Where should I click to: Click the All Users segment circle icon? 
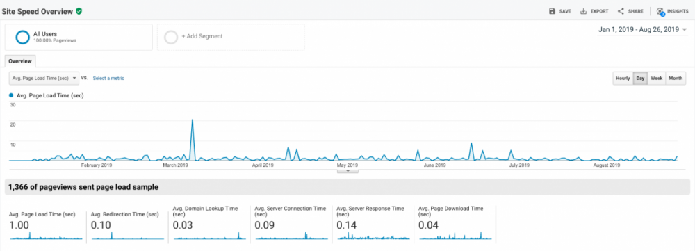point(22,38)
